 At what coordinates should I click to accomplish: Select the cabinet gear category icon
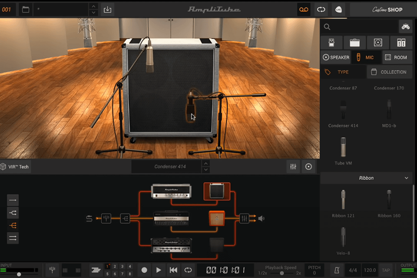[x=378, y=42]
